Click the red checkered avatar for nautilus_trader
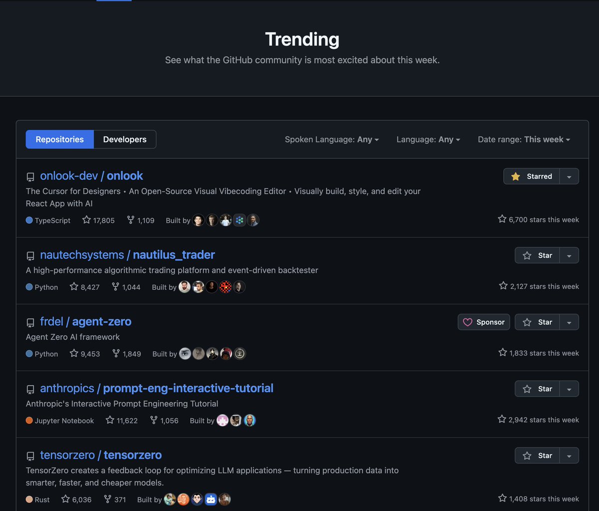 (x=226, y=287)
